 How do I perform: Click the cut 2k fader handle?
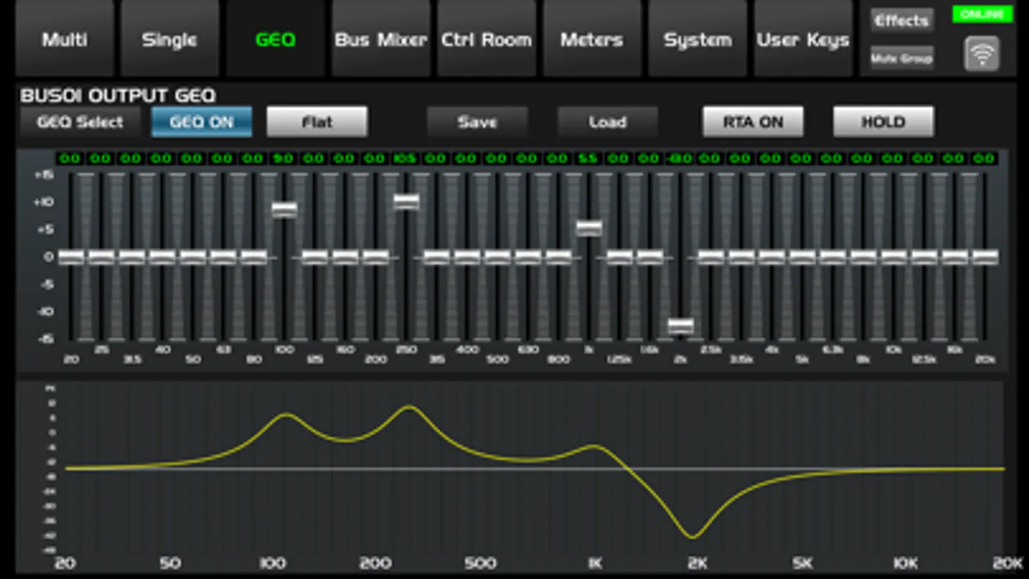(x=680, y=326)
